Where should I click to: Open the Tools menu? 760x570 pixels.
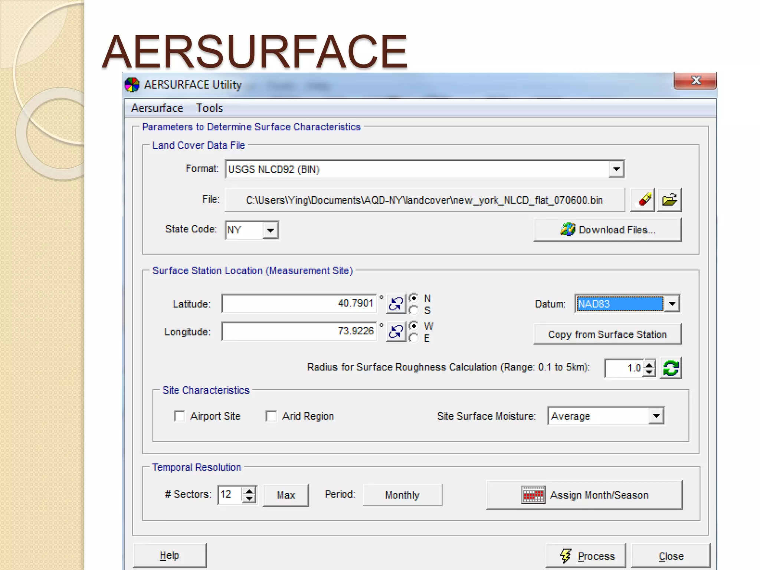(x=209, y=108)
